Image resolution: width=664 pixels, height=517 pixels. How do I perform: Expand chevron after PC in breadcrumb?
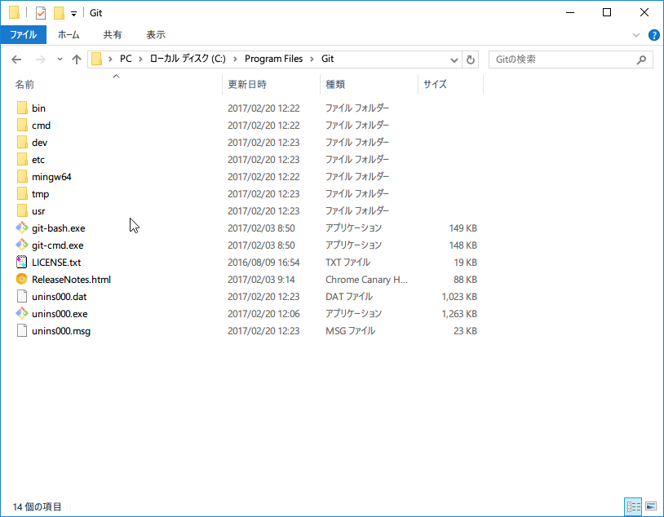140,60
